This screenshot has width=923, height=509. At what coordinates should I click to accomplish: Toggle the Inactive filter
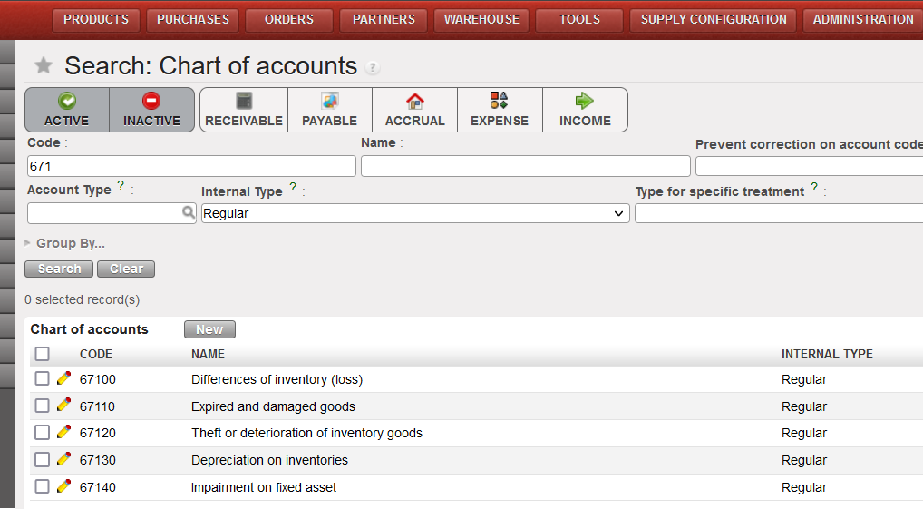click(152, 110)
